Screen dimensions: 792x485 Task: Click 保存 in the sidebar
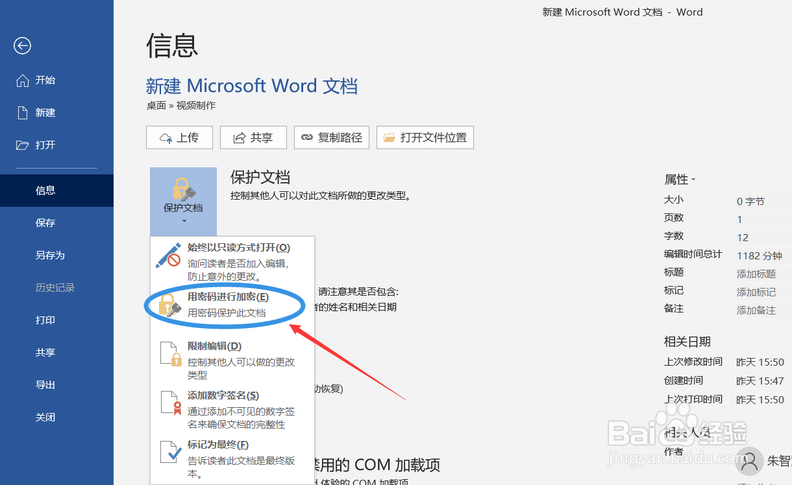(56, 223)
